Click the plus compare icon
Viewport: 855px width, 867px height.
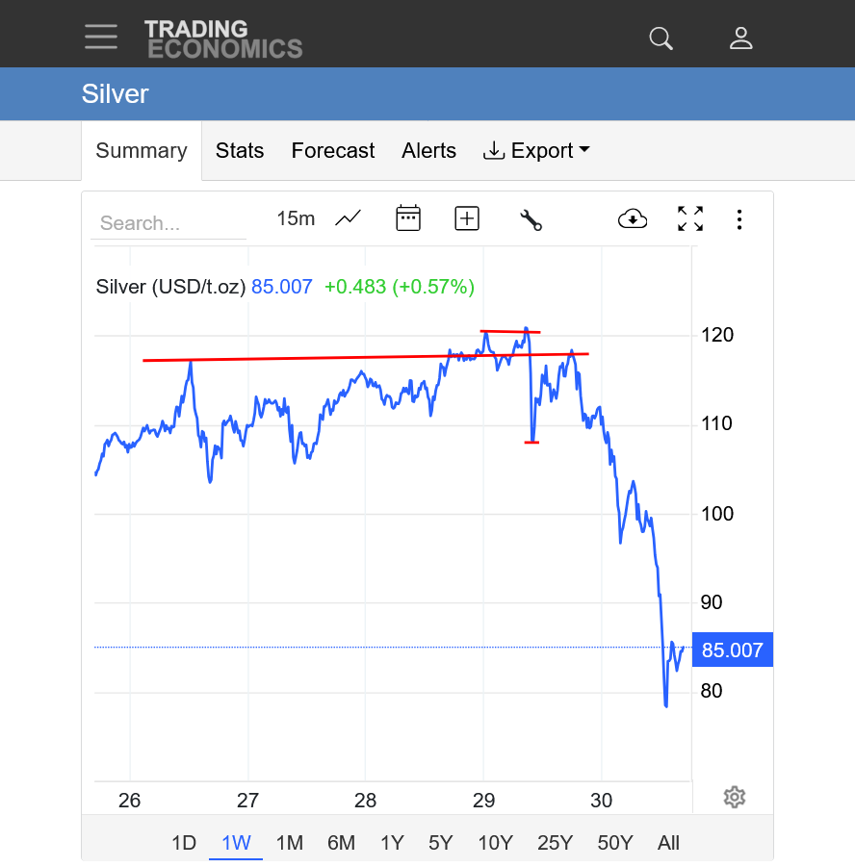pos(467,218)
